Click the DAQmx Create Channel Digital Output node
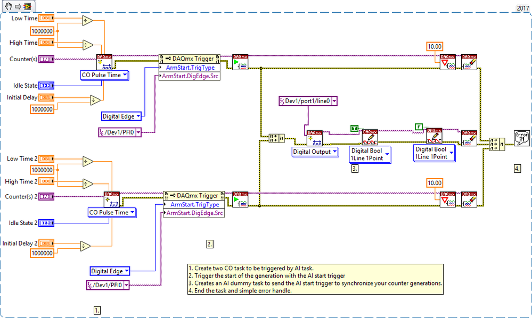 coord(315,138)
